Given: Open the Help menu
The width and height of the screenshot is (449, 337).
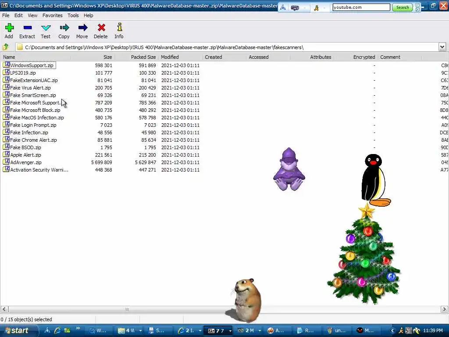Looking at the screenshot, I should coord(88,15).
